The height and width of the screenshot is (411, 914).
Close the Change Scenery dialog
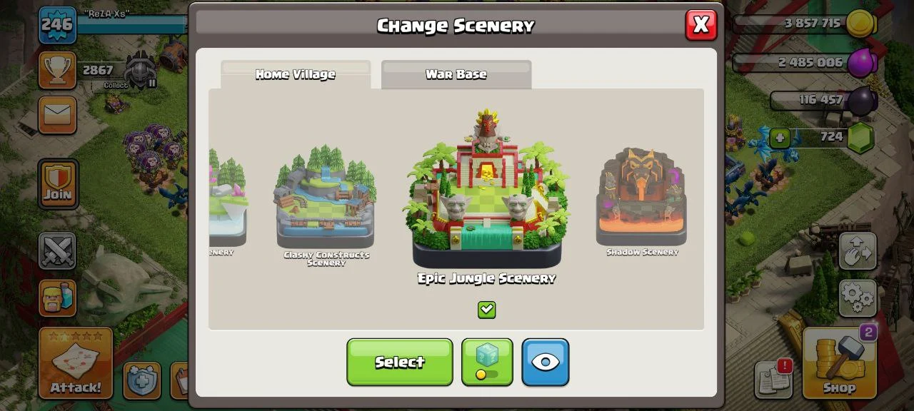[700, 25]
